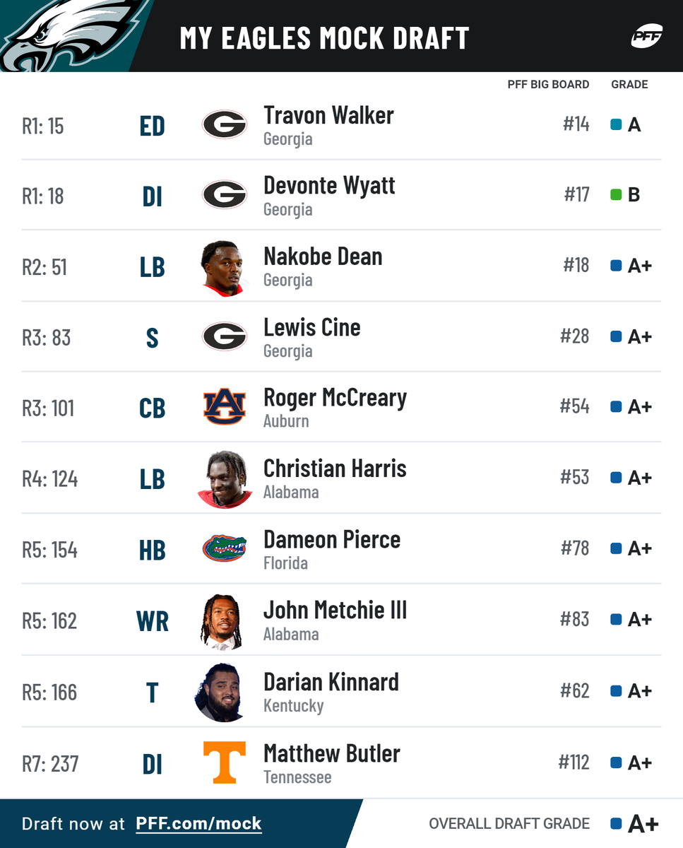Click the Auburn logo beside Roger McCreary
The width and height of the screenshot is (683, 848).
(x=225, y=407)
